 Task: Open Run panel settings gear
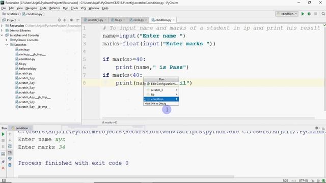[x=317, y=128]
